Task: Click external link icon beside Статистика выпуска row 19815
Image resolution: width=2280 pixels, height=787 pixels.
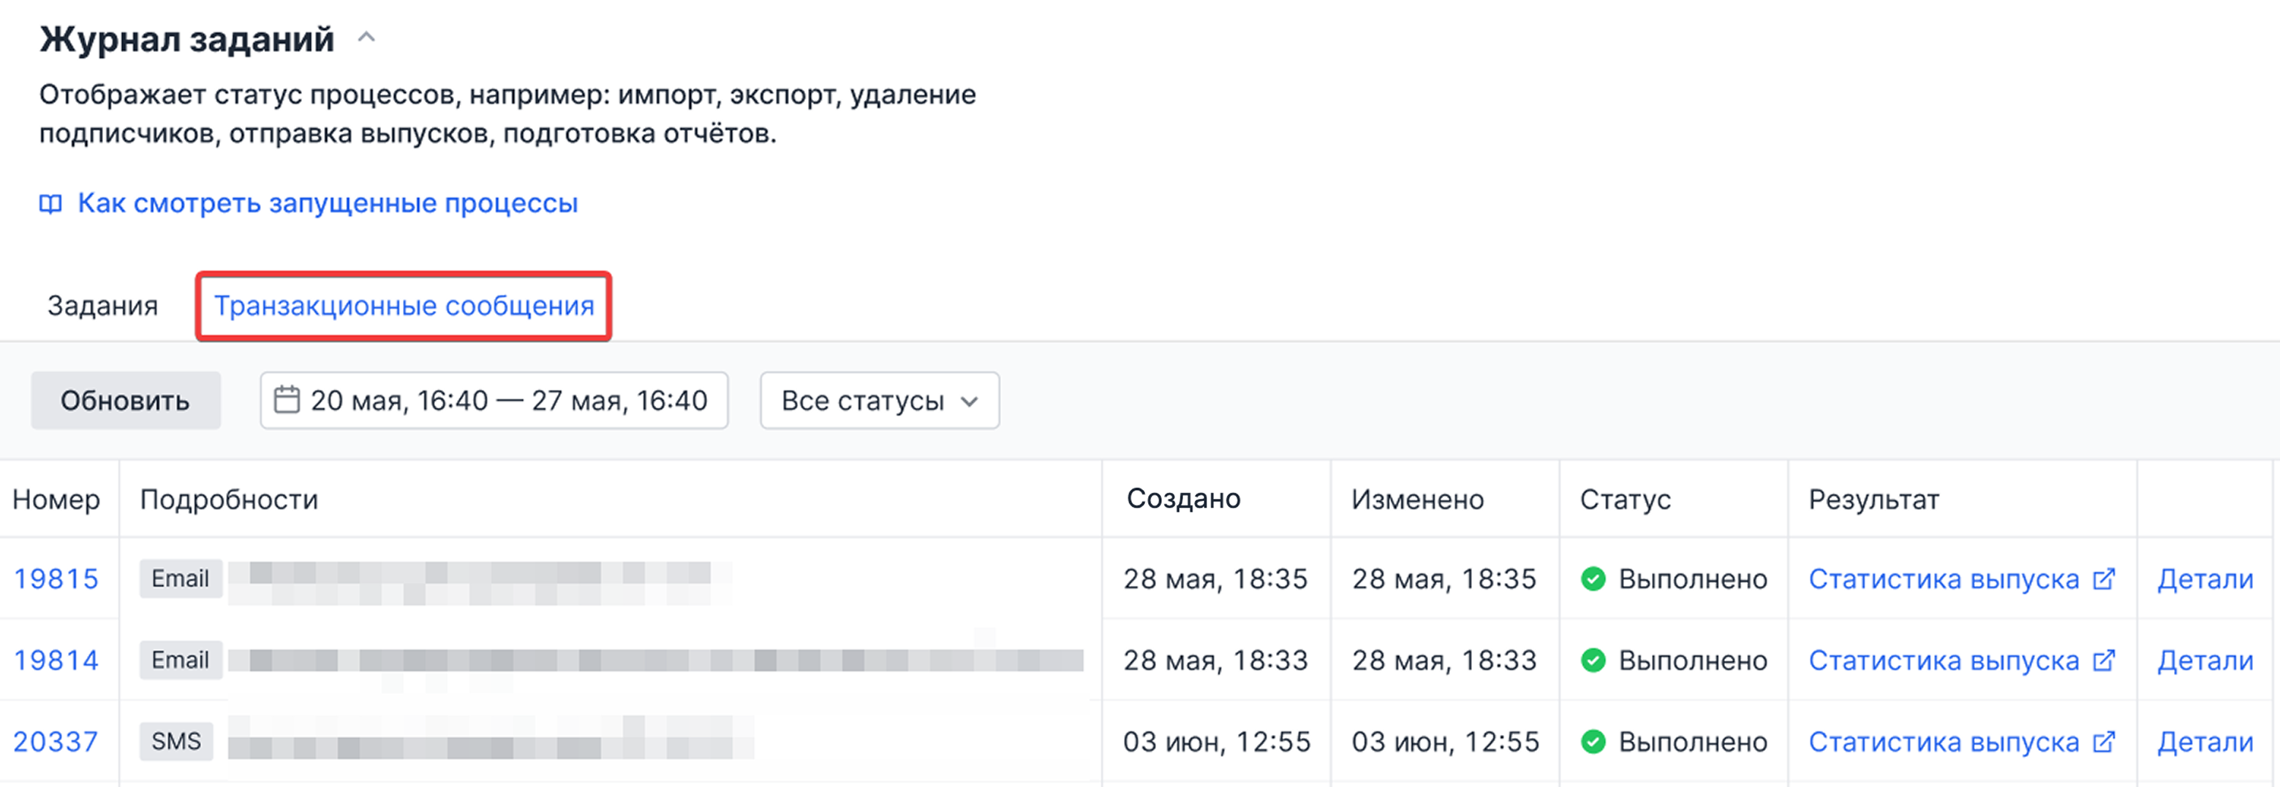Action: click(x=2106, y=578)
